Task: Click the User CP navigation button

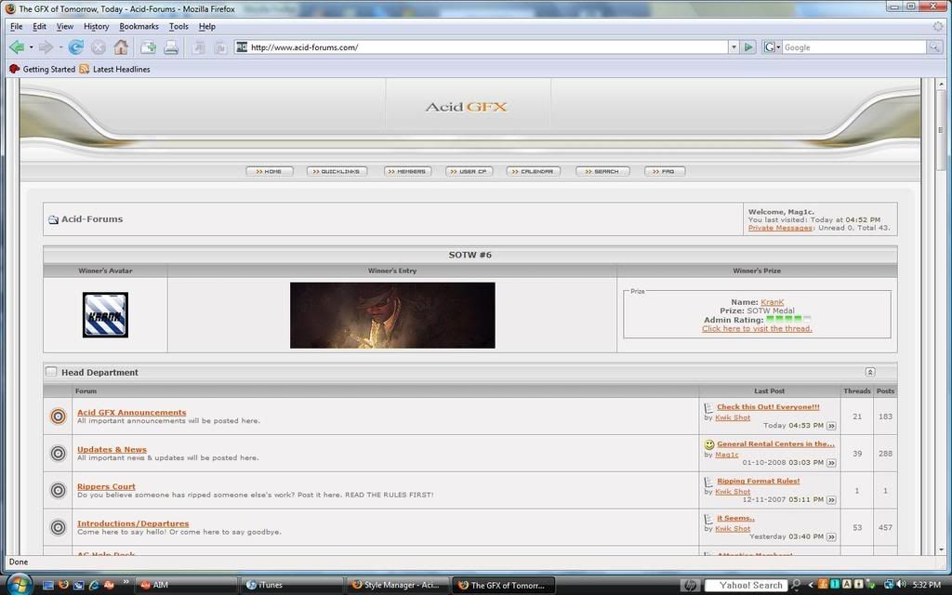Action: pos(469,171)
